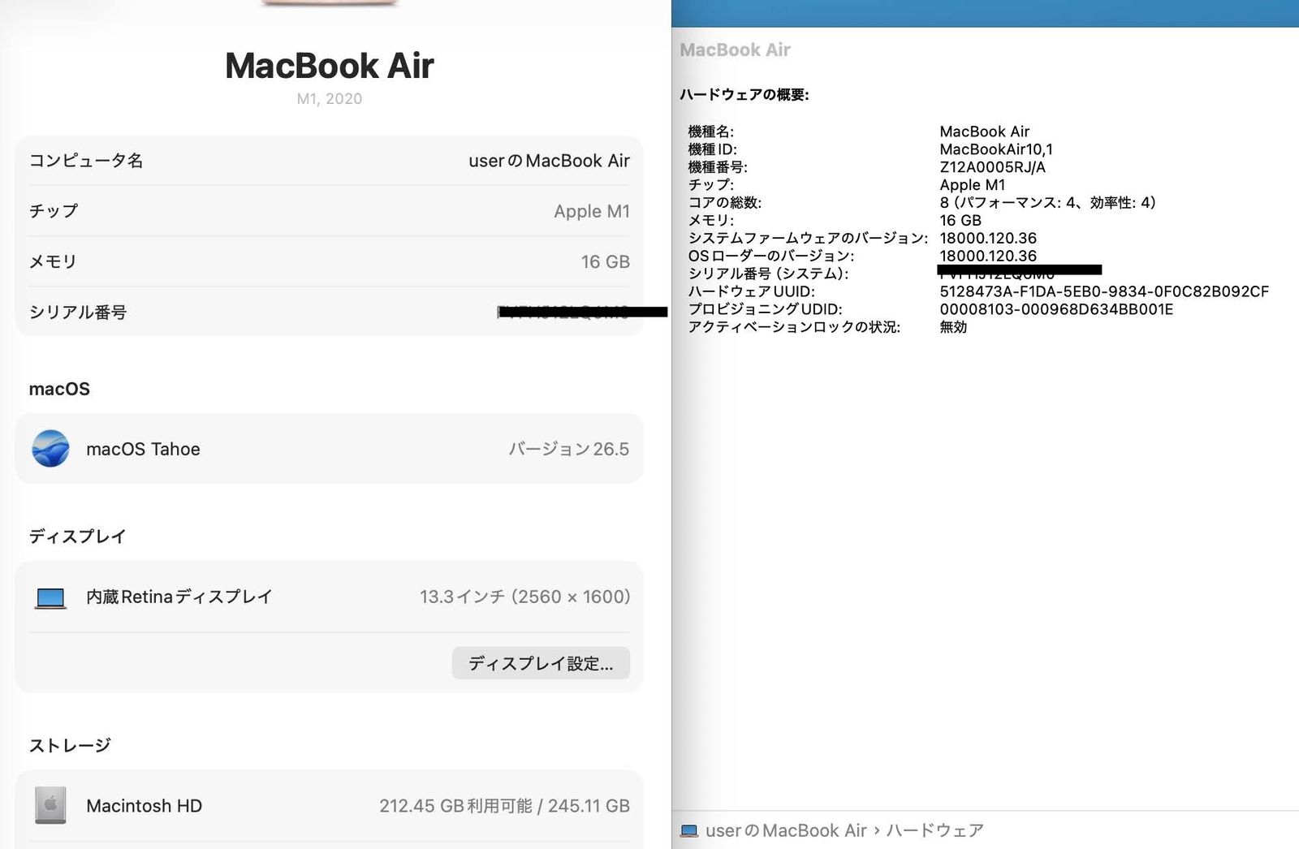Viewport: 1299px width, 849px height.
Task: Click the M1, 2020 subtitle
Action: [330, 99]
